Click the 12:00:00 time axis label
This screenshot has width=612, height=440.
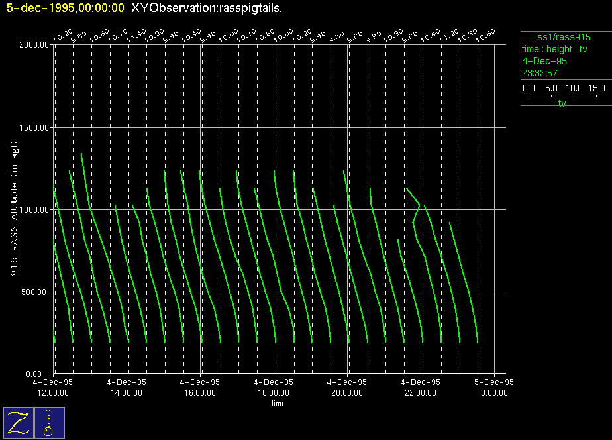tap(54, 392)
